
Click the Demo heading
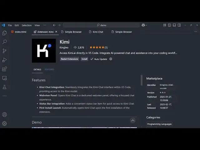pos(37,122)
